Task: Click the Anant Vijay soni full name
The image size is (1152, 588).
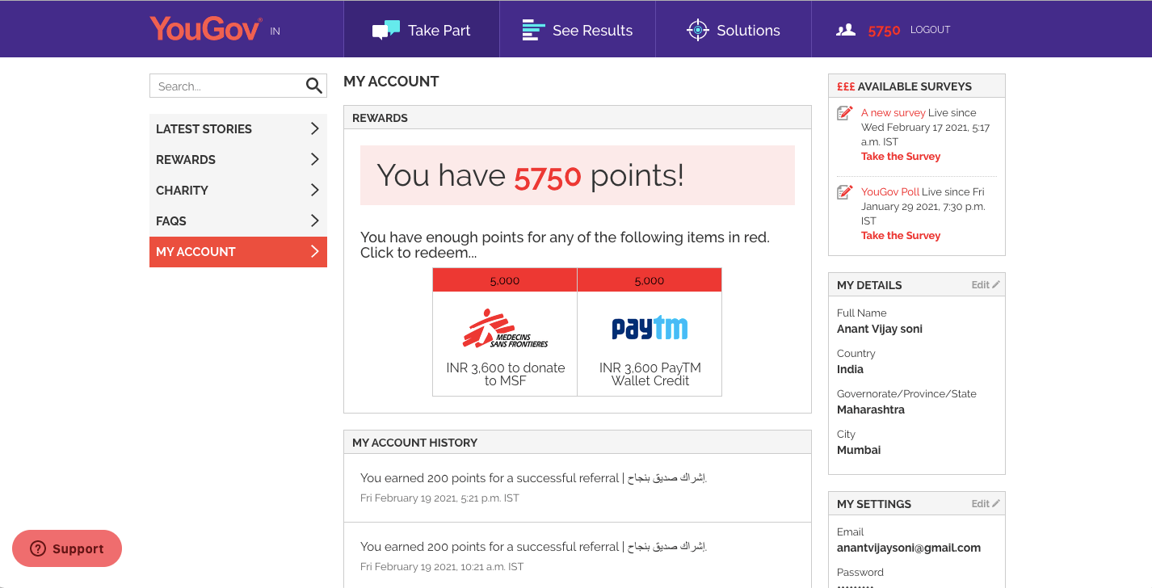Action: [880, 329]
